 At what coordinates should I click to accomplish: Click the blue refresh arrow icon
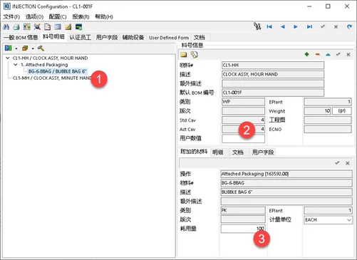click(x=349, y=26)
